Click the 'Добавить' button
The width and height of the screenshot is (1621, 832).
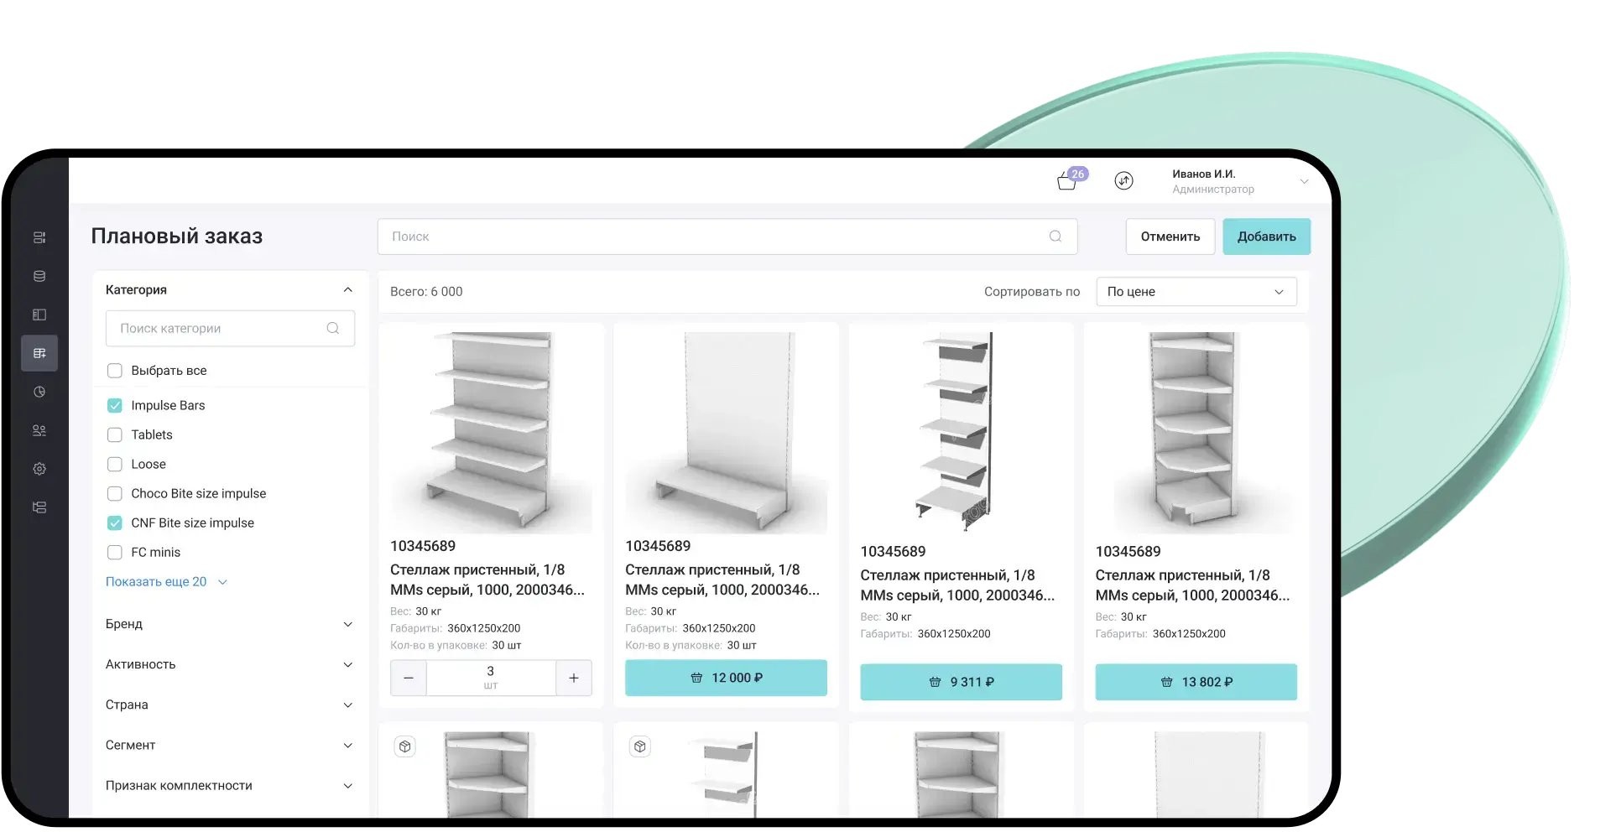click(x=1266, y=237)
